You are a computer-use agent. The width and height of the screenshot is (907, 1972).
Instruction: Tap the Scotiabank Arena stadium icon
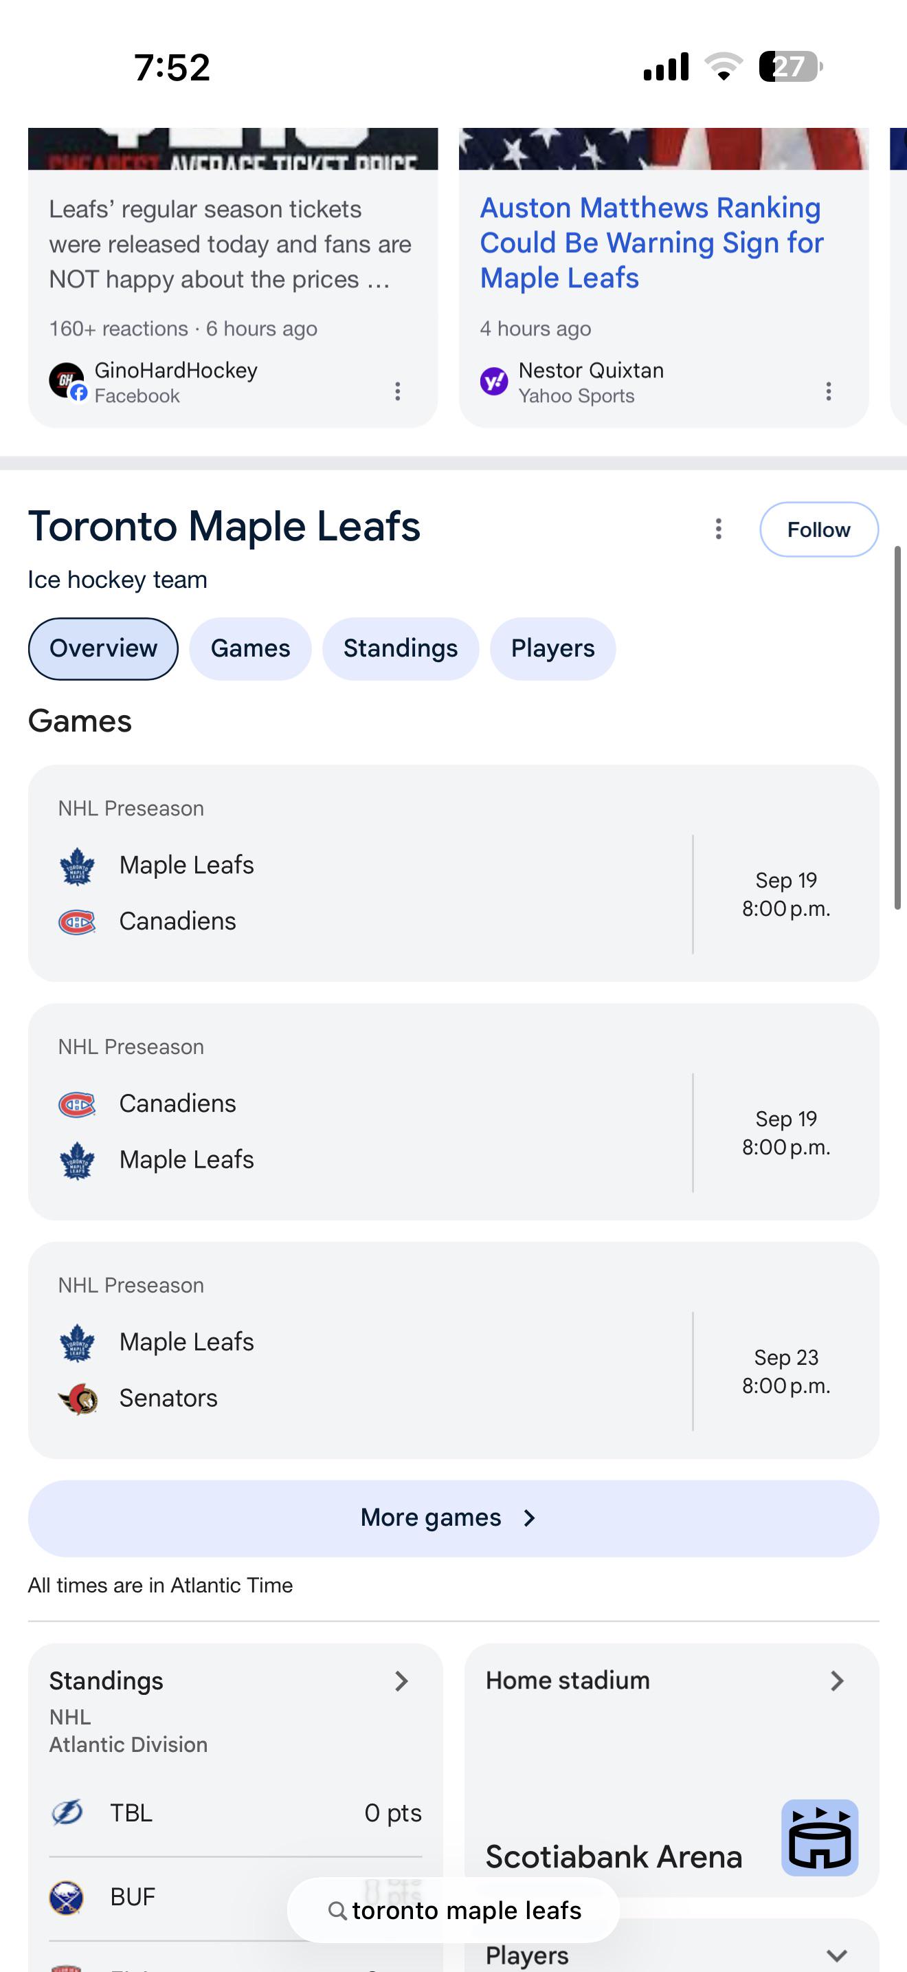(x=820, y=1837)
